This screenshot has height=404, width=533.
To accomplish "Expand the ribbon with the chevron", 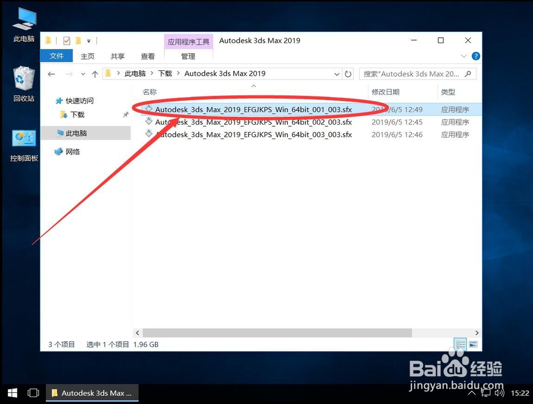I will [x=464, y=56].
